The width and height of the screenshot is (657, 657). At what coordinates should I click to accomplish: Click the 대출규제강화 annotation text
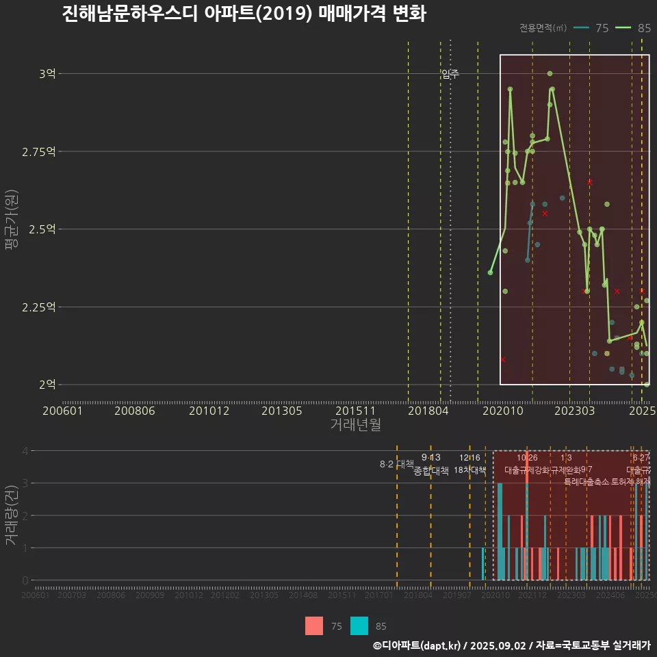click(527, 470)
